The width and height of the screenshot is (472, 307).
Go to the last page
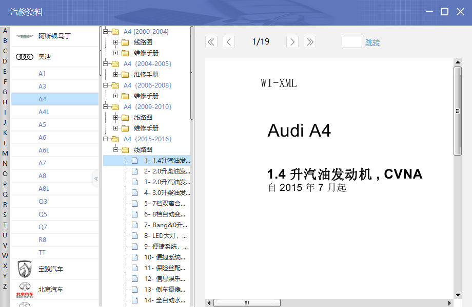(x=310, y=42)
